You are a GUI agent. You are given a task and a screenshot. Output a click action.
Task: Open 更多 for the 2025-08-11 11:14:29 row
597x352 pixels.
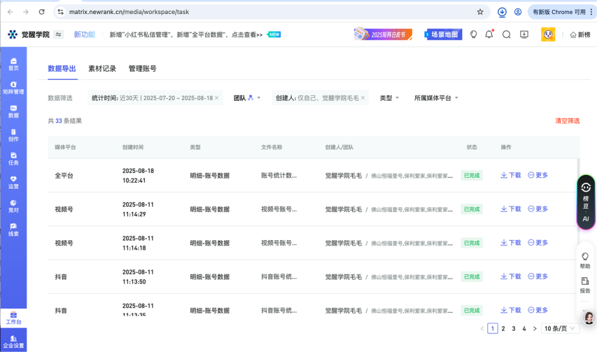click(x=538, y=209)
